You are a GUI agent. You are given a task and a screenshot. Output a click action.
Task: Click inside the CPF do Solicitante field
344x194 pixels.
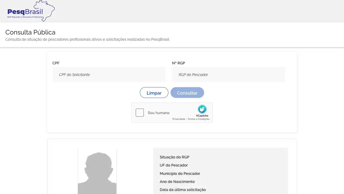click(x=109, y=74)
